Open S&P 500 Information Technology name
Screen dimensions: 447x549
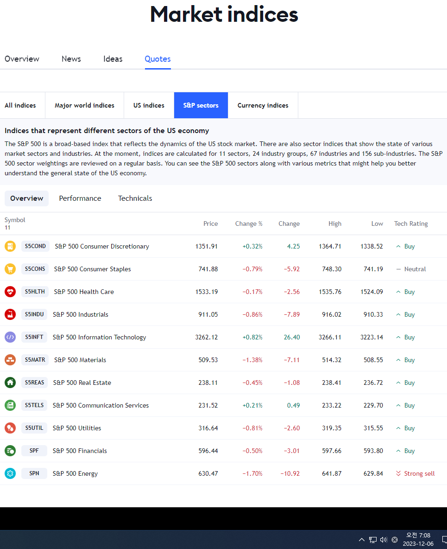[99, 337]
